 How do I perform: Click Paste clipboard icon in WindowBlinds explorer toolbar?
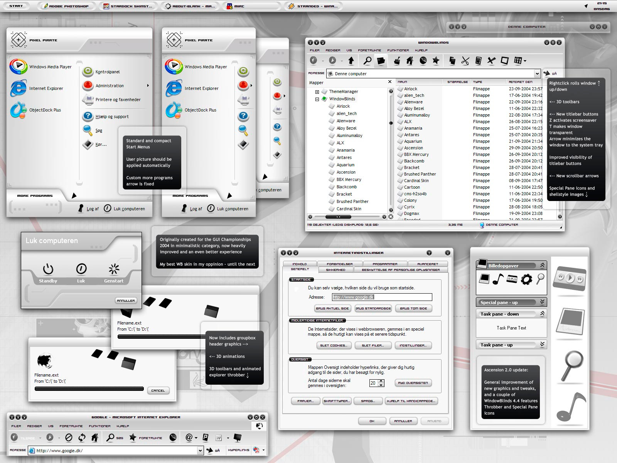point(479,61)
